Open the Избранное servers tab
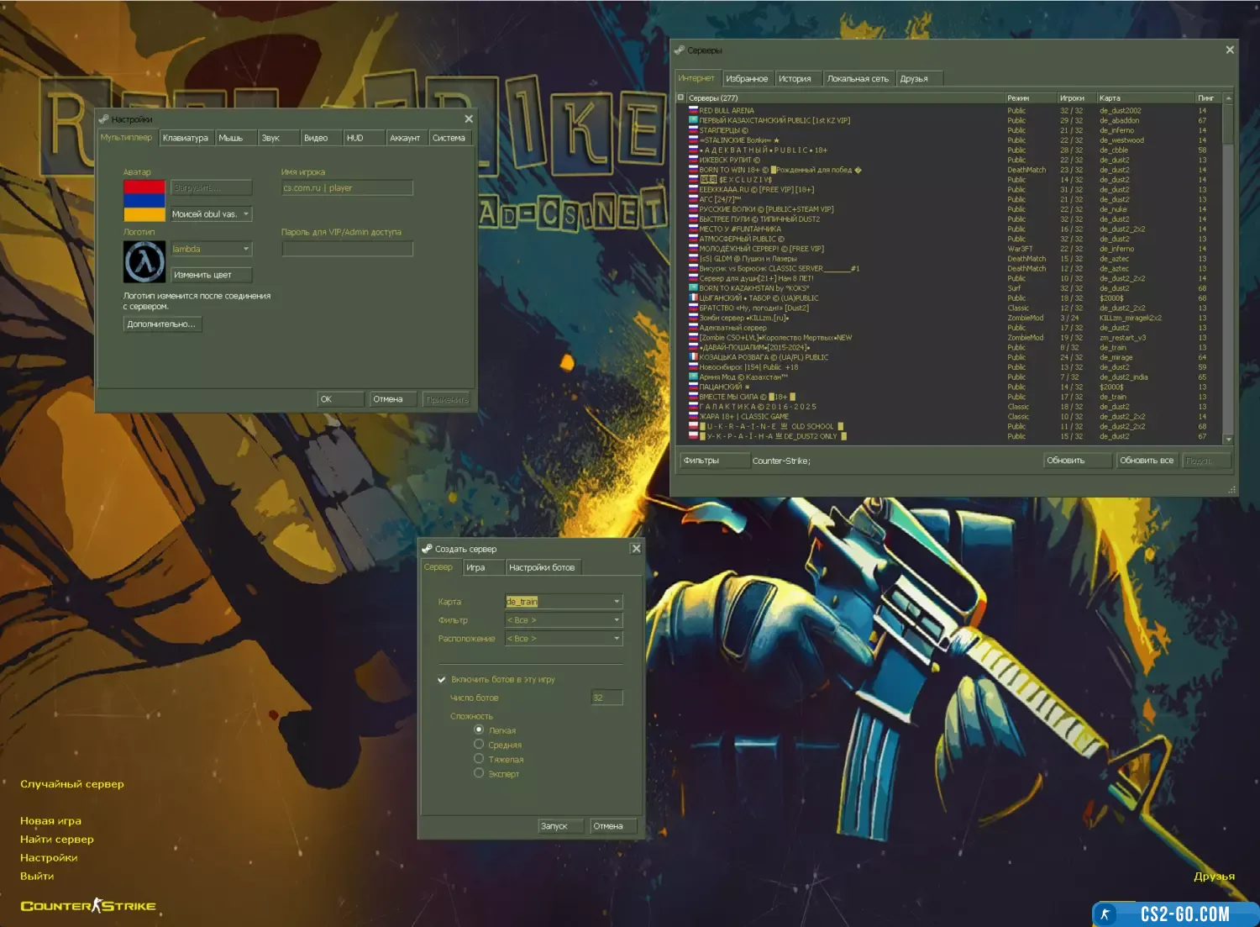The width and height of the screenshot is (1260, 927). (x=747, y=79)
